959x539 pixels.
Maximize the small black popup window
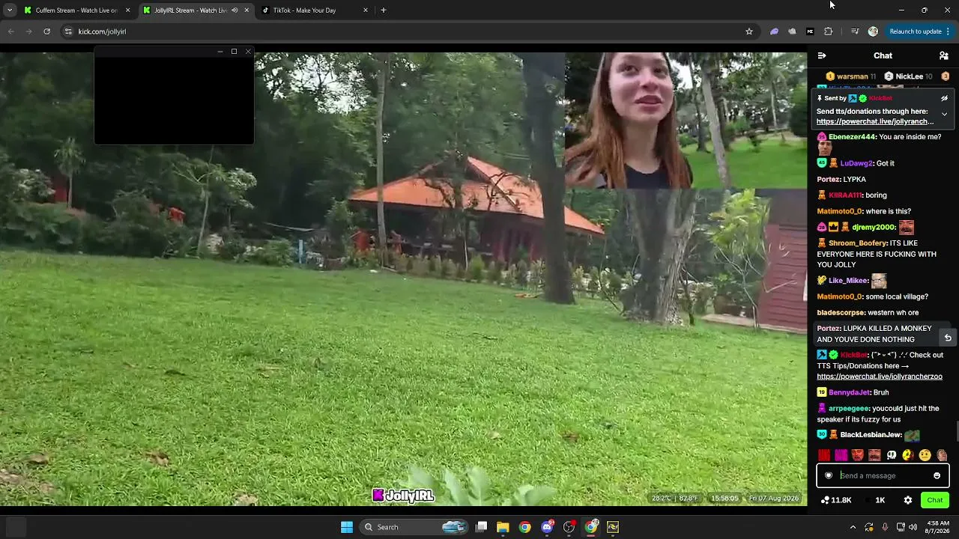[x=234, y=52]
